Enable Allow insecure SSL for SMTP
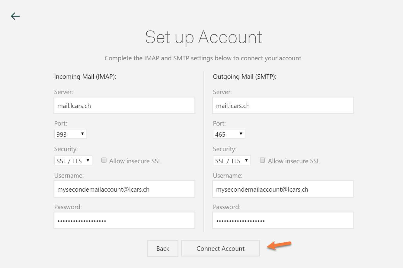 click(x=262, y=160)
